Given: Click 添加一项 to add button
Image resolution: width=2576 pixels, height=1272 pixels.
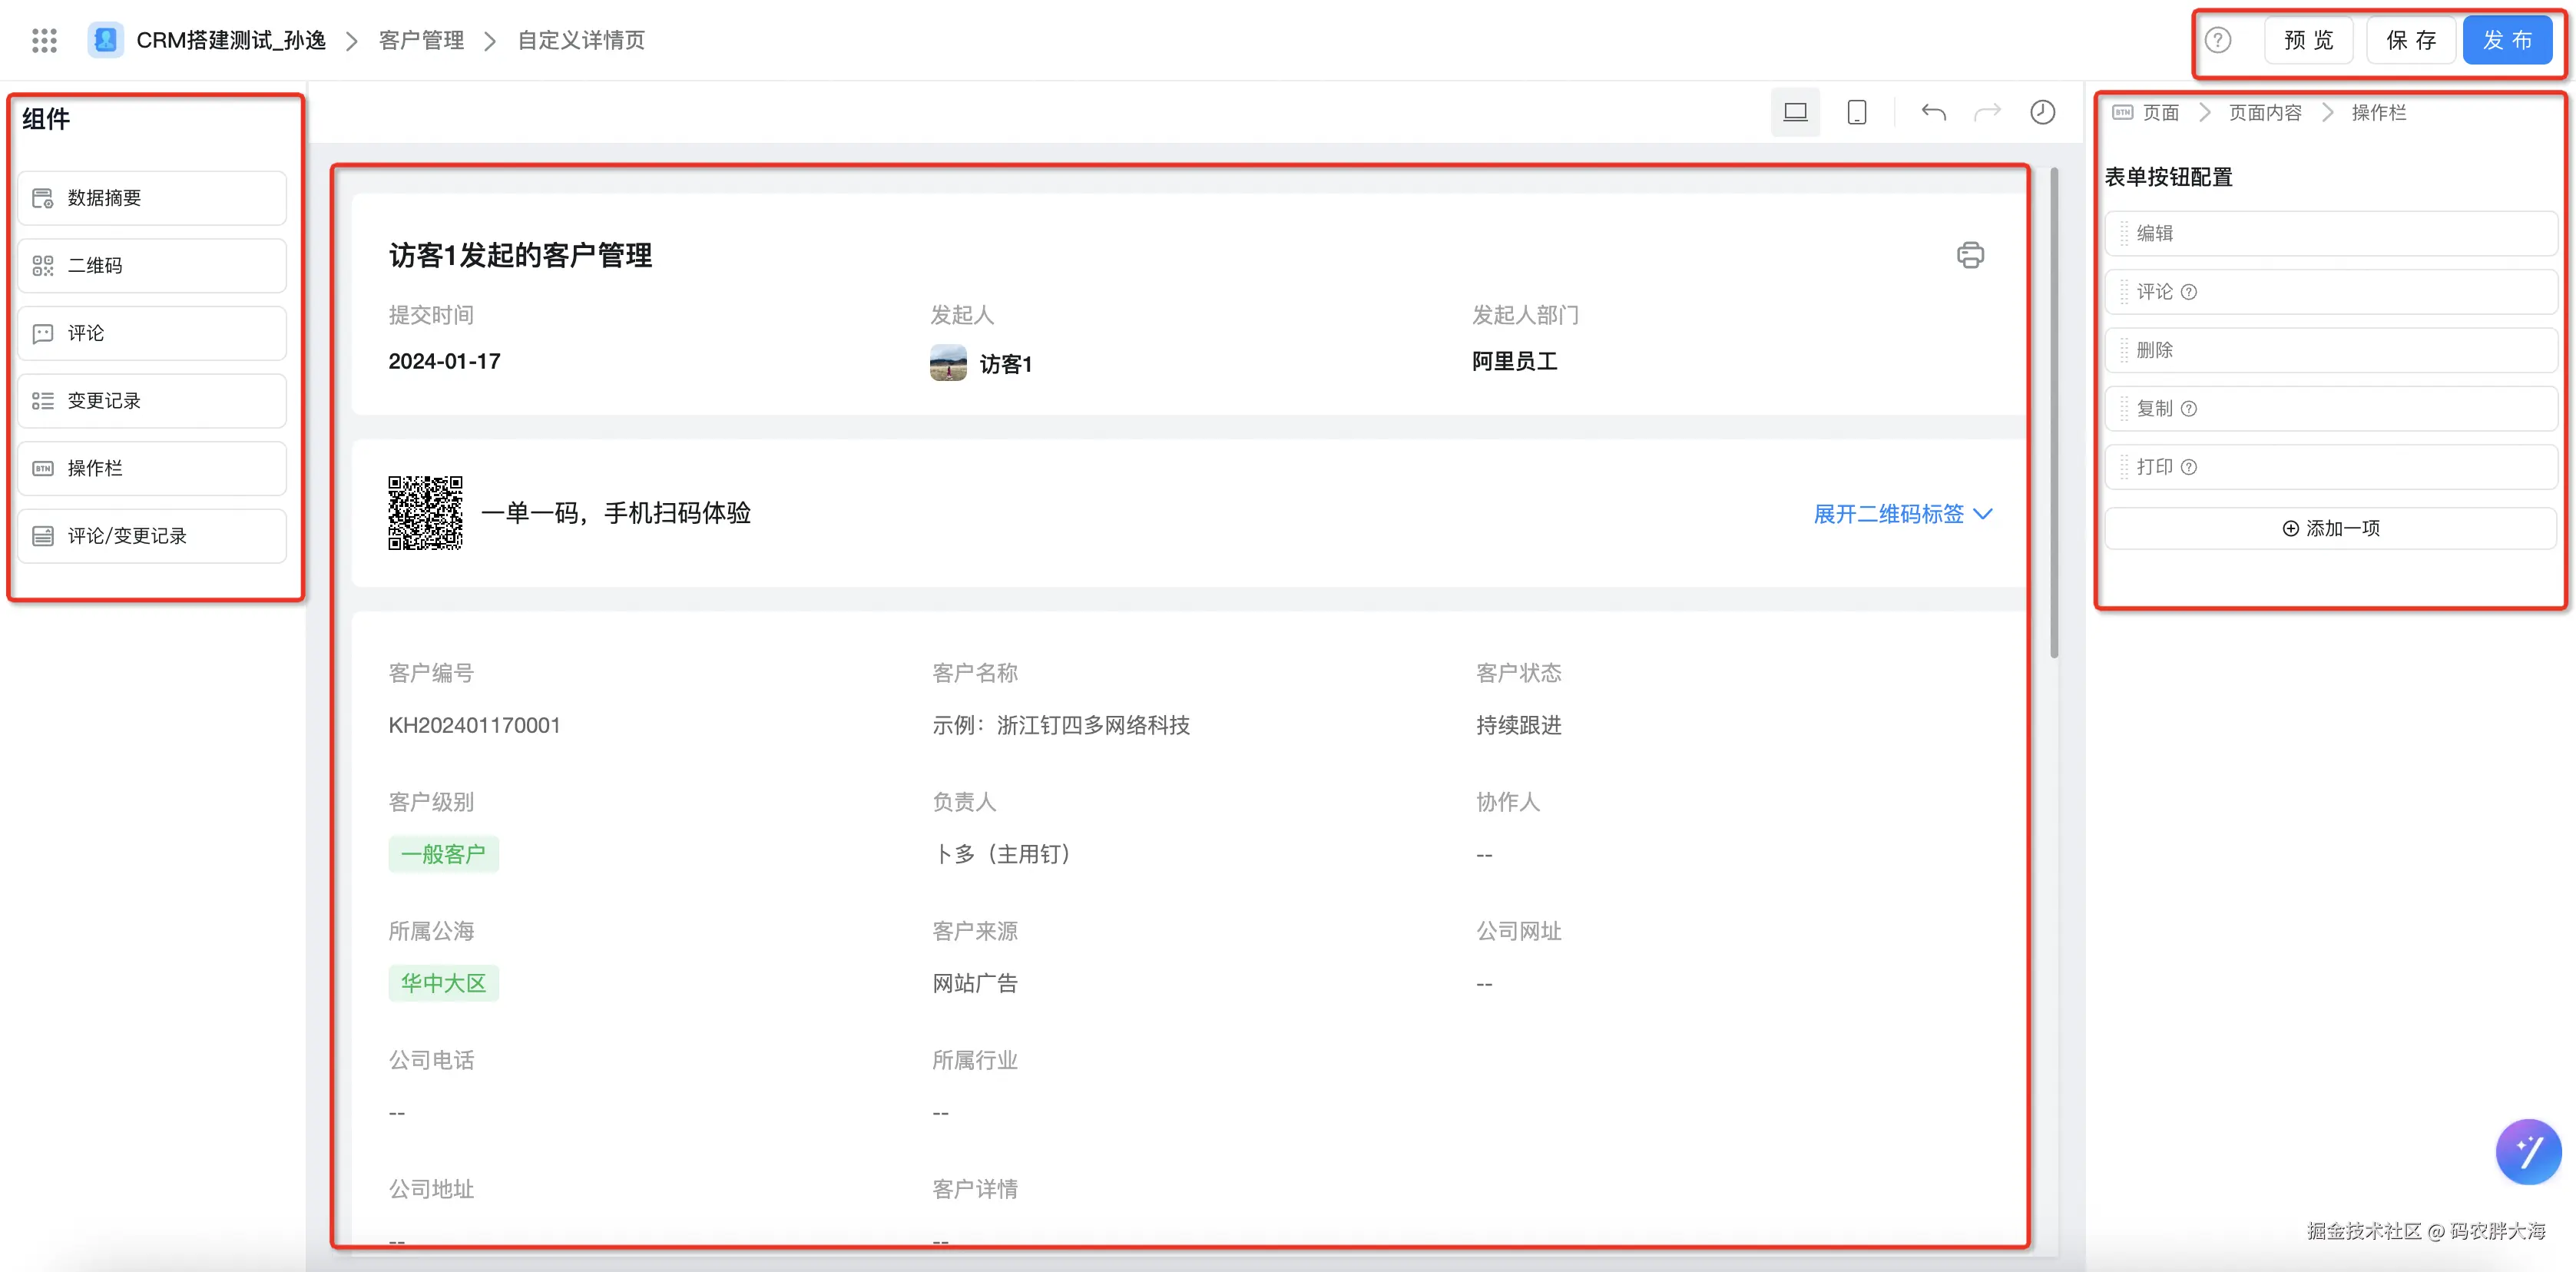Looking at the screenshot, I should 2330,528.
